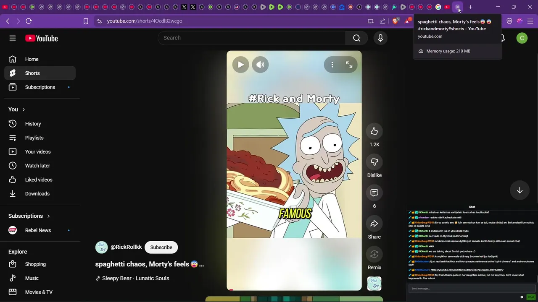Go forward in the browser
Image resolution: width=538 pixels, height=302 pixels.
tap(18, 21)
